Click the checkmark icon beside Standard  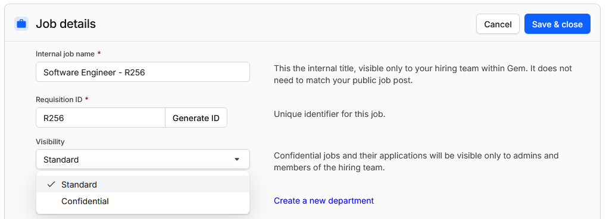tap(51, 185)
